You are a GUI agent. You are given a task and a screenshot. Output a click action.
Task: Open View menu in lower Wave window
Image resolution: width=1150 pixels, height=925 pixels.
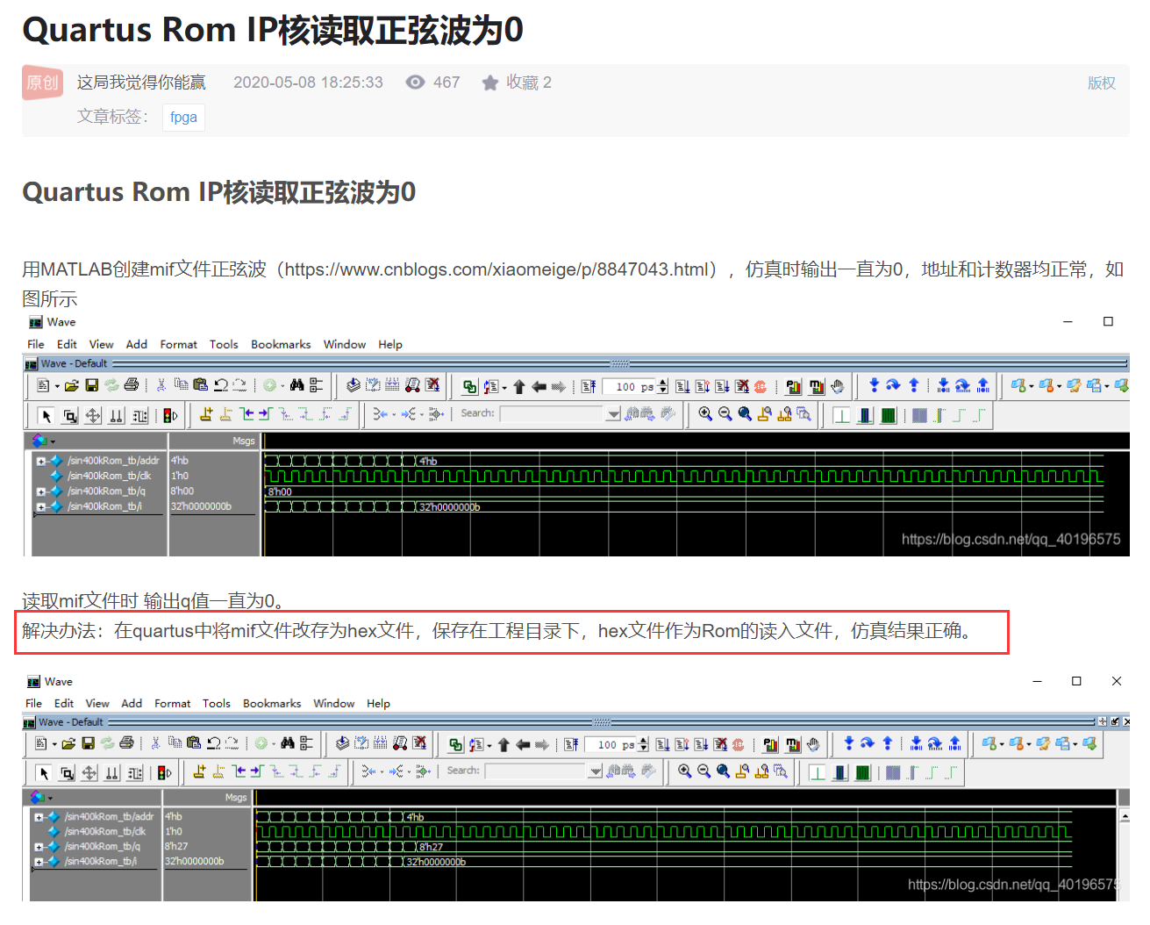tap(97, 703)
